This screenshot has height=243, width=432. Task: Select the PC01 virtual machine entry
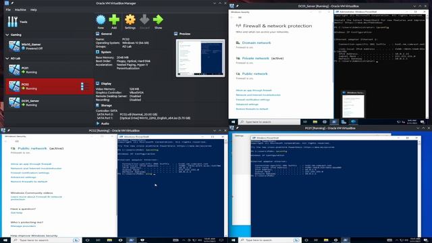(x=49, y=70)
